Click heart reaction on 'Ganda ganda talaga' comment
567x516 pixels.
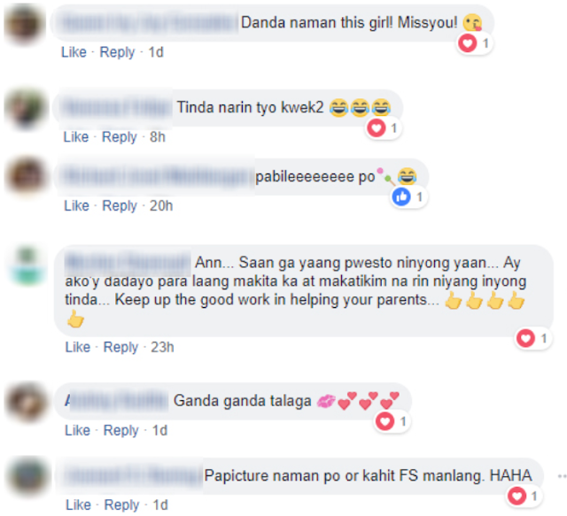point(384,421)
